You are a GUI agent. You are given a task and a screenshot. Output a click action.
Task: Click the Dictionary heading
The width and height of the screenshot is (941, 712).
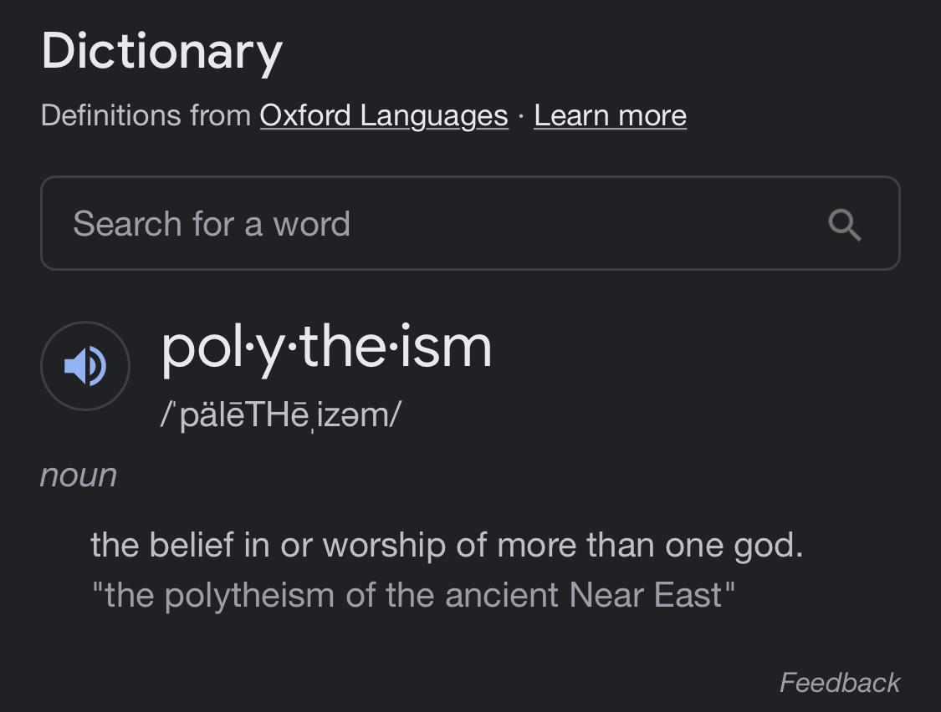click(161, 50)
